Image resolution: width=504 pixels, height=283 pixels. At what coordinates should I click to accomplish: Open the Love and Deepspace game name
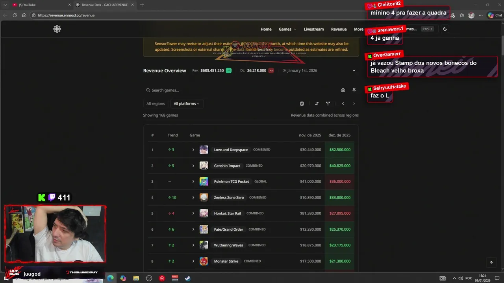(x=231, y=150)
